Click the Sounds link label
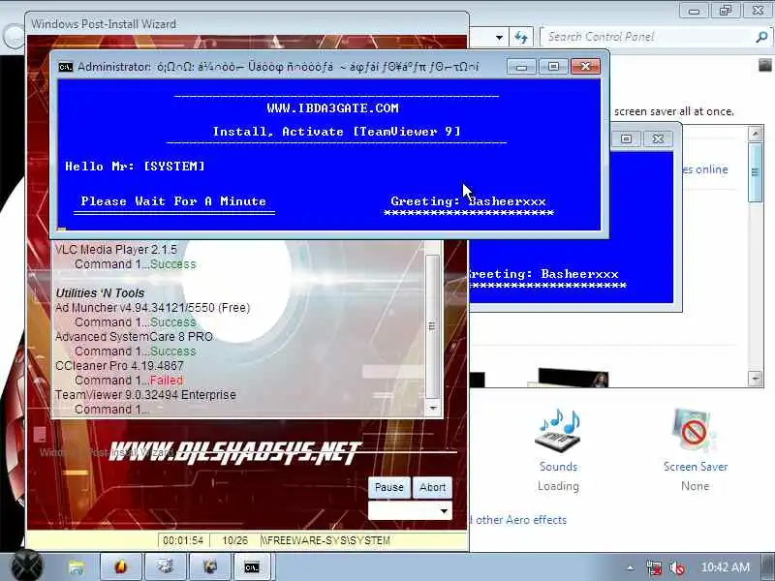 tap(558, 467)
